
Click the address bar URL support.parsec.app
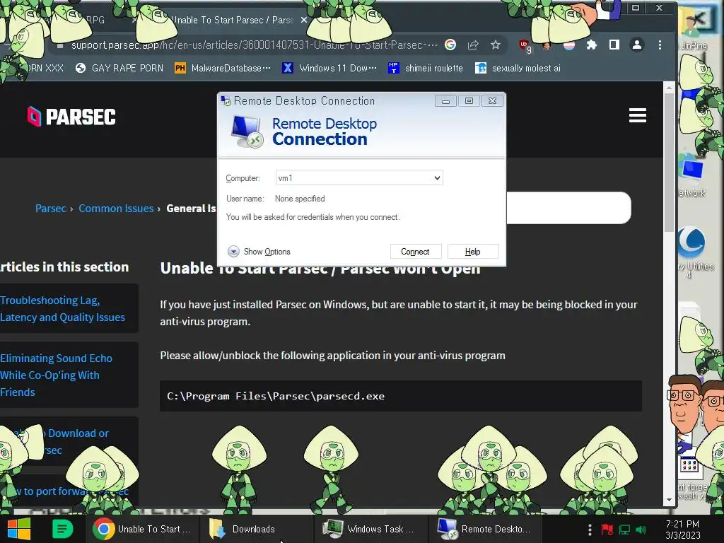[x=254, y=45]
